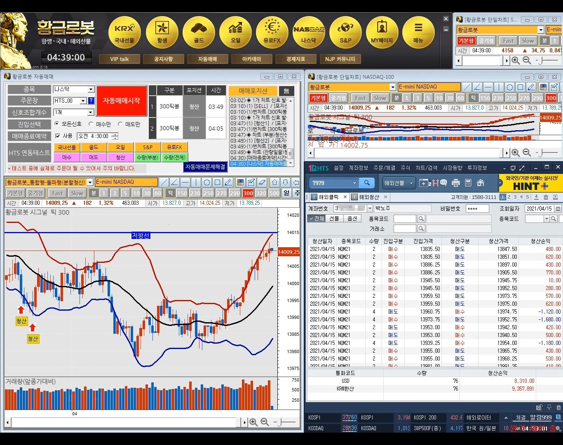
Task: Select the 매수만 radio button
Action: (91, 124)
